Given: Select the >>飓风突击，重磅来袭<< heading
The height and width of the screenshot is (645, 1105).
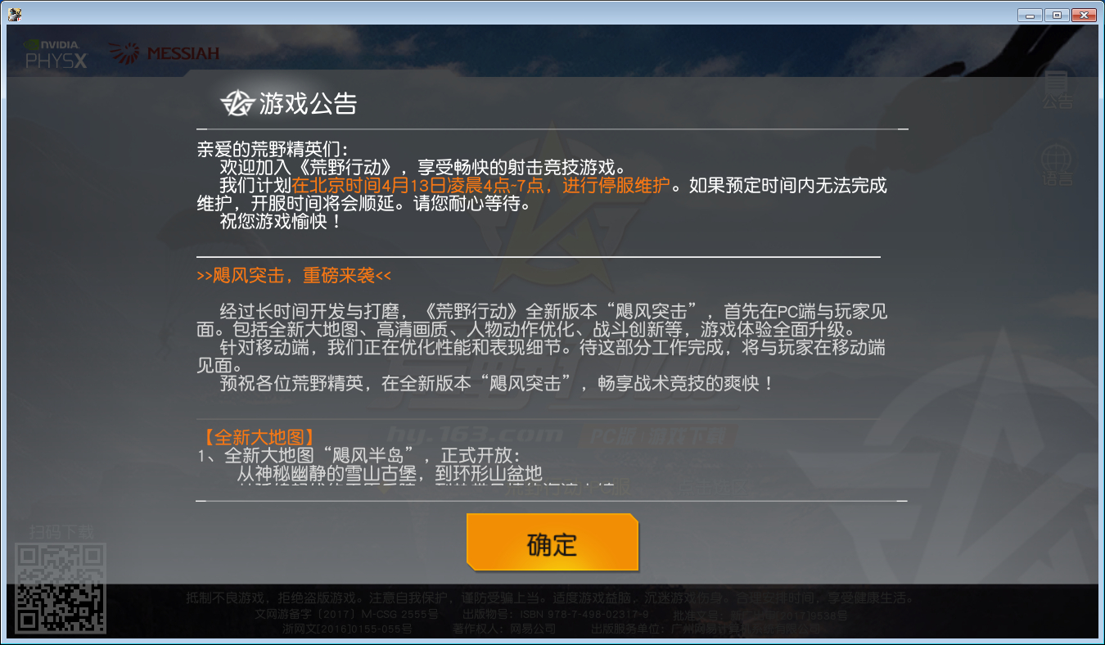Looking at the screenshot, I should (295, 276).
